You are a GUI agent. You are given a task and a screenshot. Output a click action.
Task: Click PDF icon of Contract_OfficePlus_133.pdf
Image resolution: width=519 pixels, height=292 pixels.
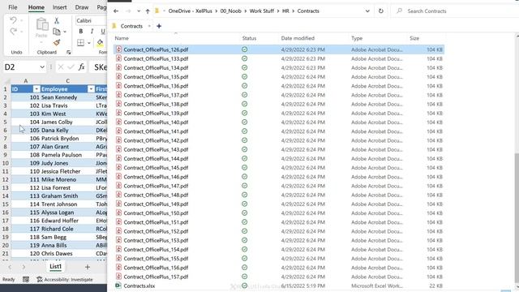[x=118, y=58]
